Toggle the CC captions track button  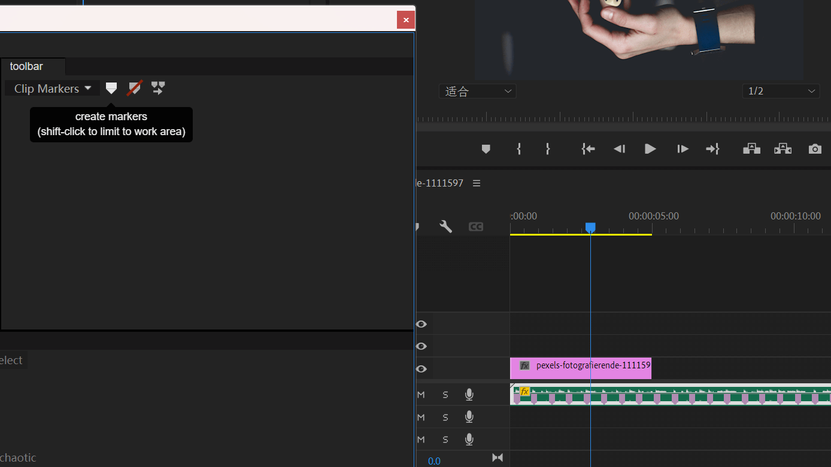[x=475, y=227]
